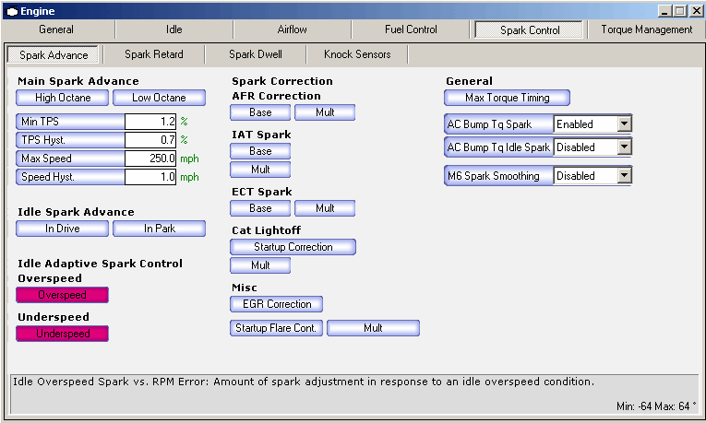Open the Startup Flare Cont. table
This screenshot has width=706, height=423.
coord(277,328)
